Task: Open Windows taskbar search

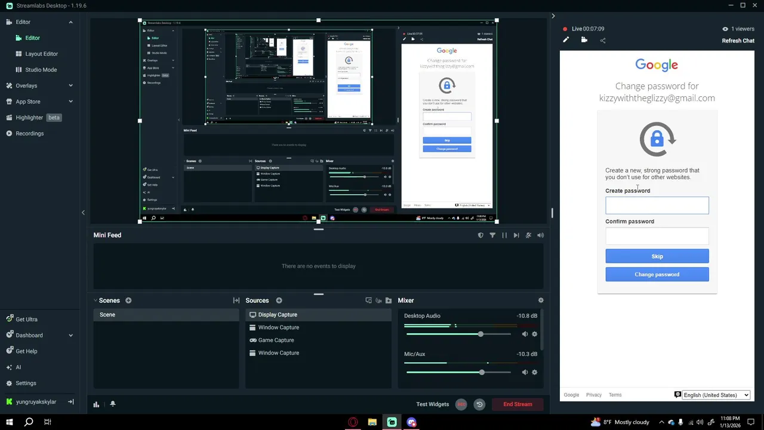Action: point(29,422)
